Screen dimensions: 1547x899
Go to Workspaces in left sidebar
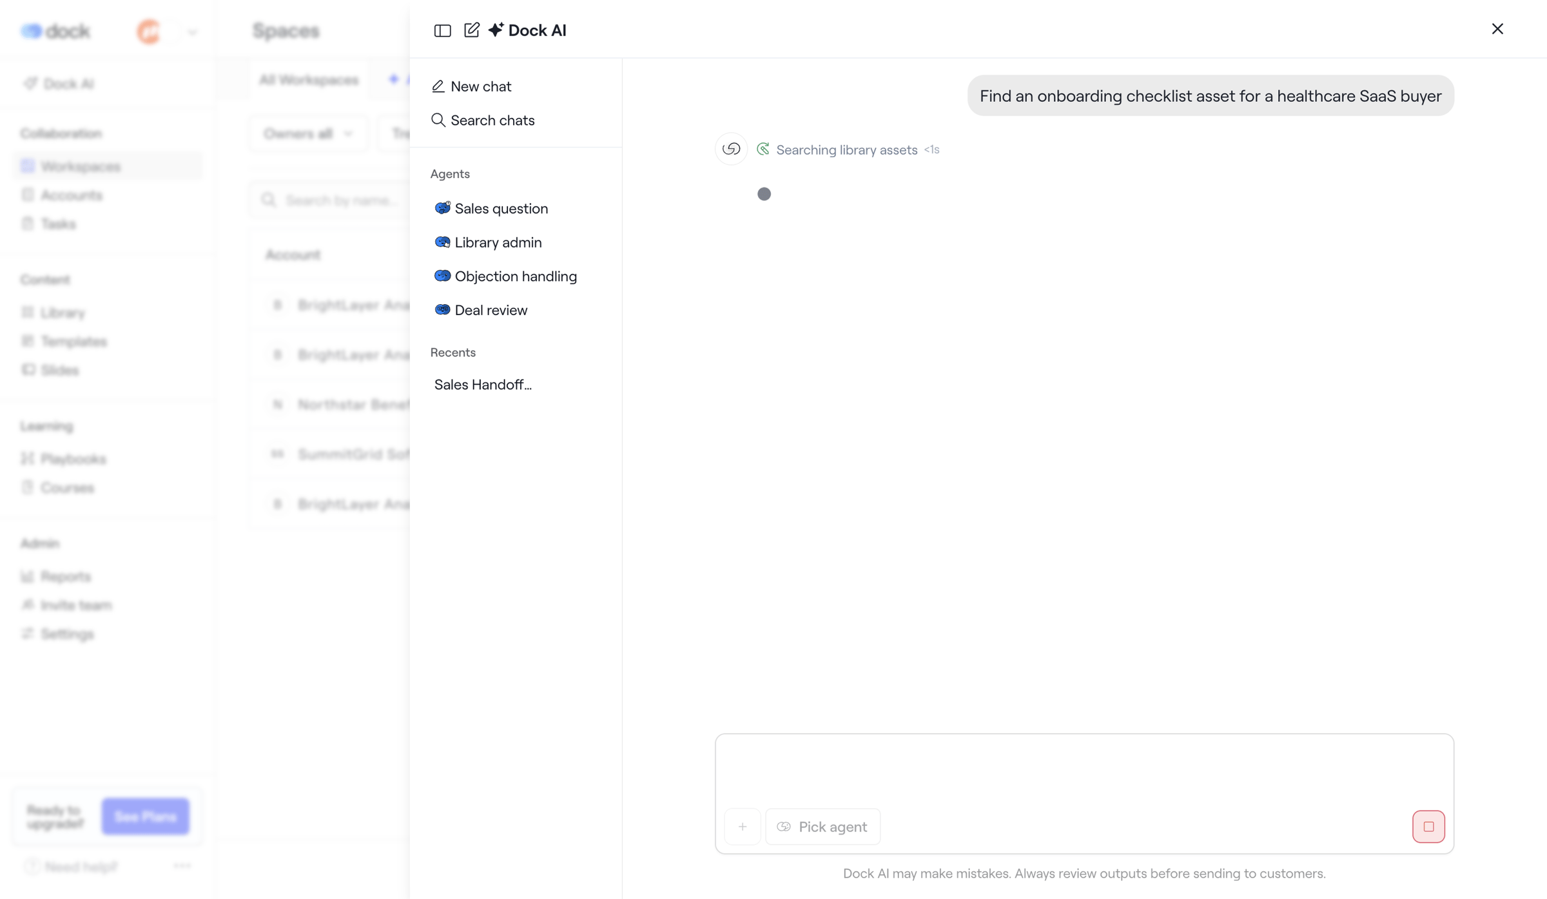pyautogui.click(x=107, y=166)
